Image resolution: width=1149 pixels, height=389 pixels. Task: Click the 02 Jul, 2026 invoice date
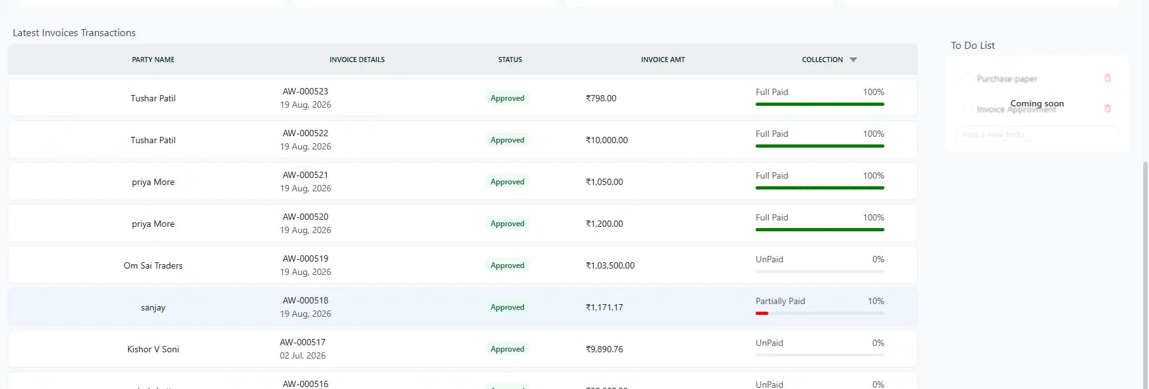pos(303,355)
